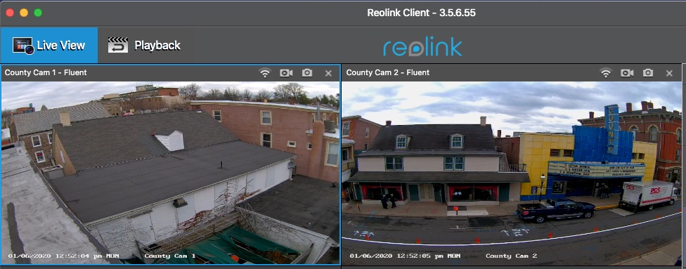Check Wi-Fi signal icon for County Cam 1
This screenshot has width=686, height=269.
click(265, 72)
